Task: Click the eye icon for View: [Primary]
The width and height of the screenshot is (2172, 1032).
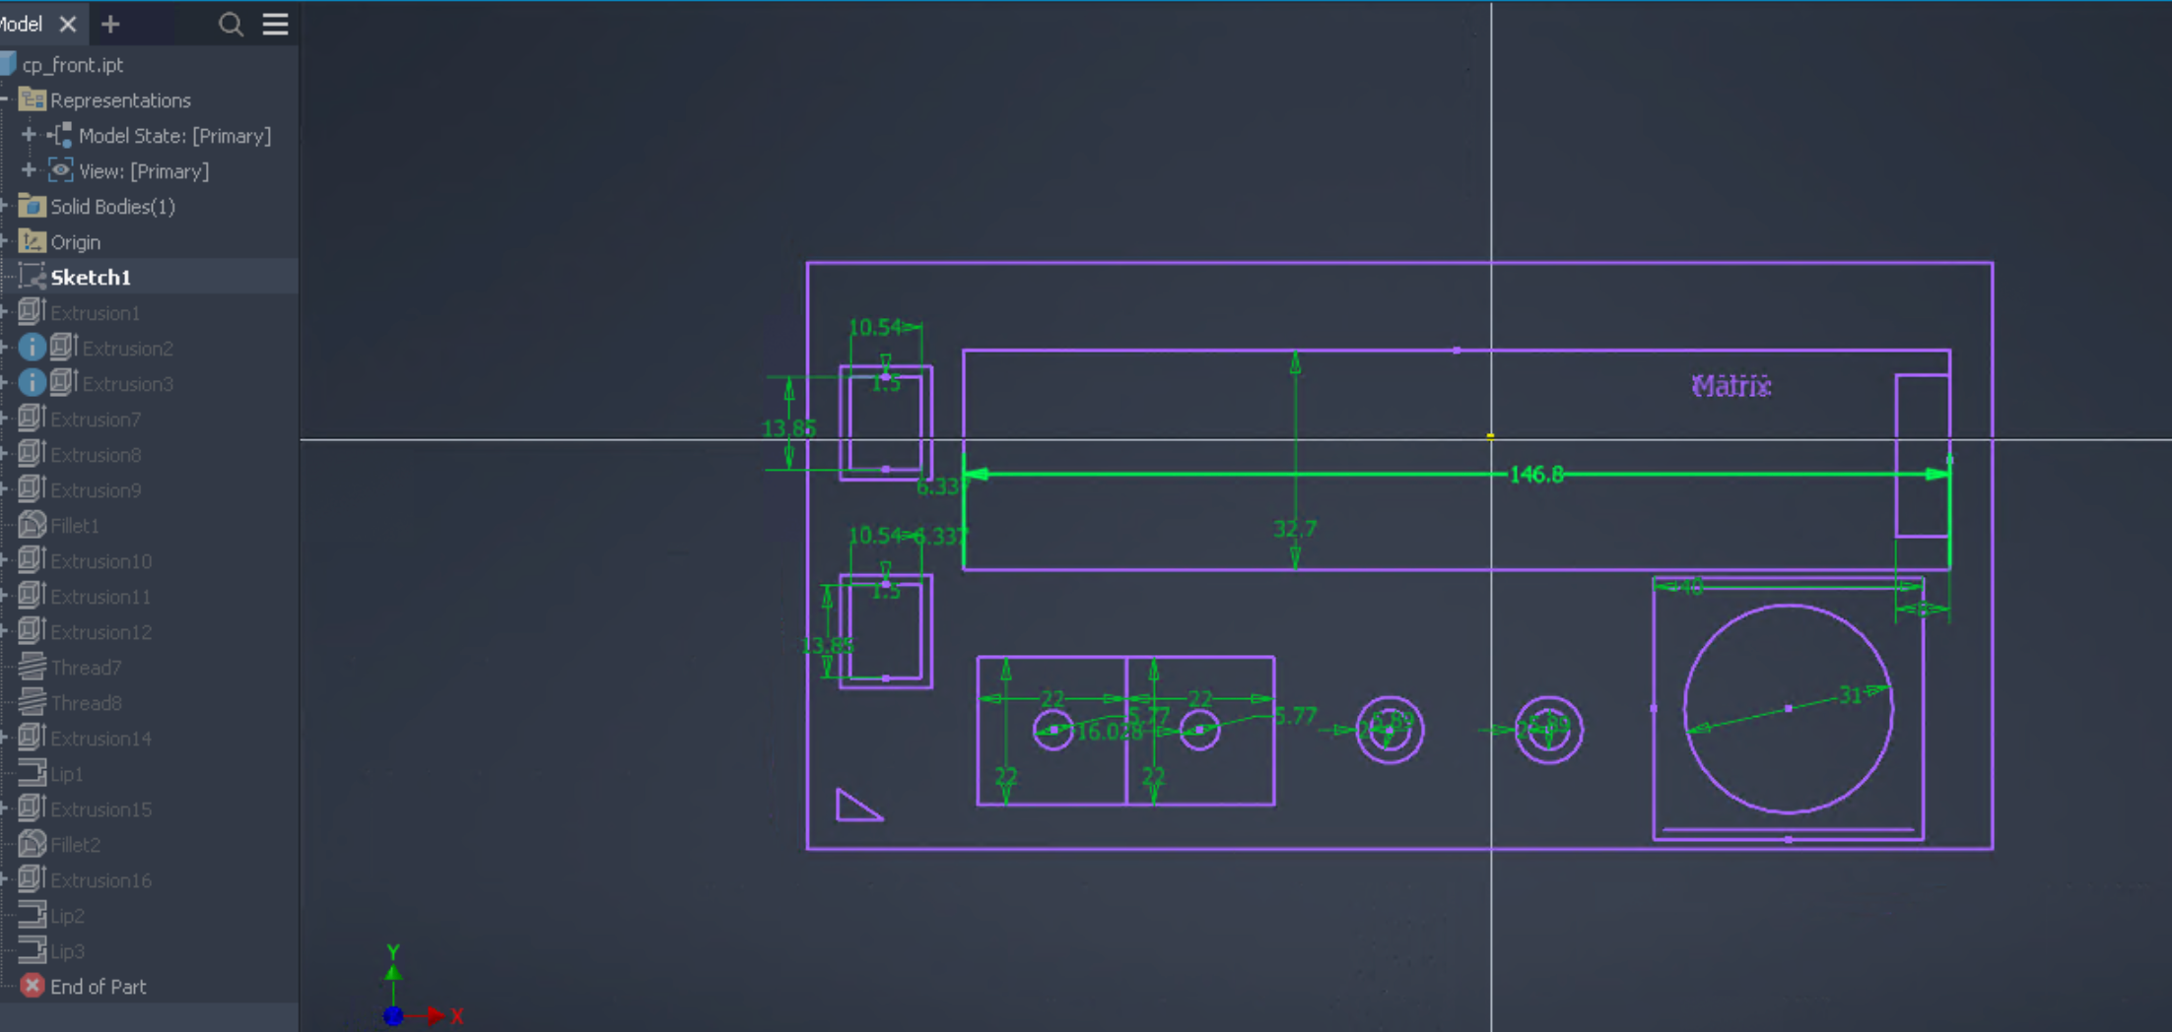Action: pyautogui.click(x=61, y=170)
